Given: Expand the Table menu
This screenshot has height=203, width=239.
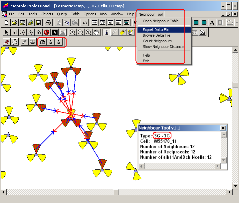Looking at the screenshot, I should [75, 14].
